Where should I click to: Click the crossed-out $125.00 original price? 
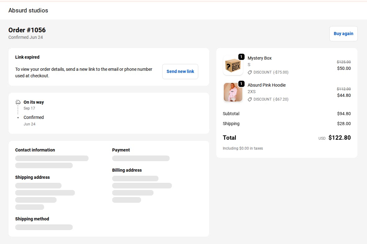(x=344, y=62)
